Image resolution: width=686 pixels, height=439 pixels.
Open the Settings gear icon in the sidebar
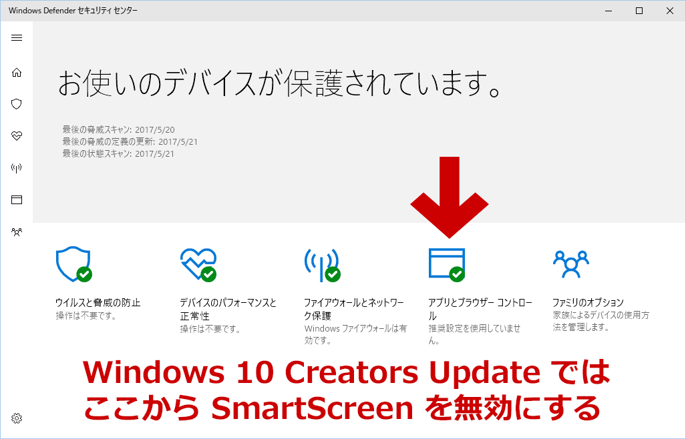pos(17,418)
